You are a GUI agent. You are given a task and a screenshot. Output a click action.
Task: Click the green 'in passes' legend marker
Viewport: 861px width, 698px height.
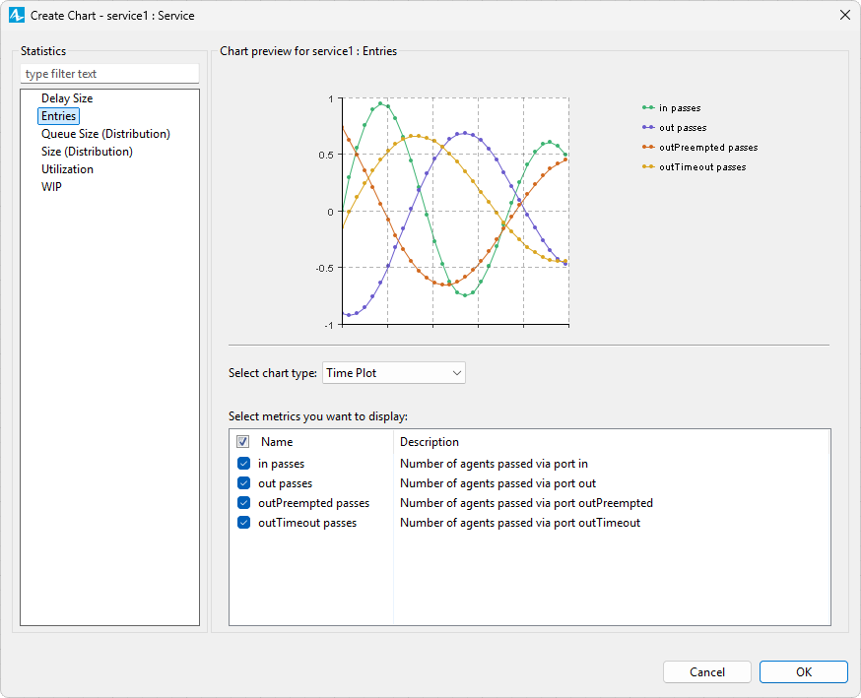647,107
